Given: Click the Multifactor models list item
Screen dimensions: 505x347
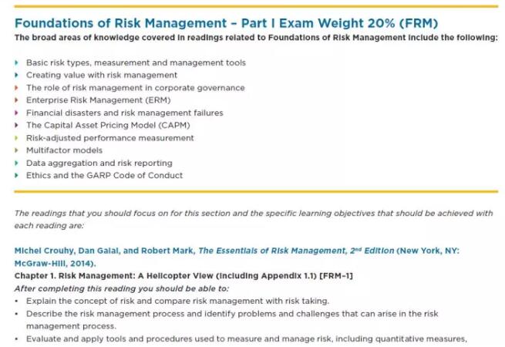Looking at the screenshot, I should click(64, 150).
